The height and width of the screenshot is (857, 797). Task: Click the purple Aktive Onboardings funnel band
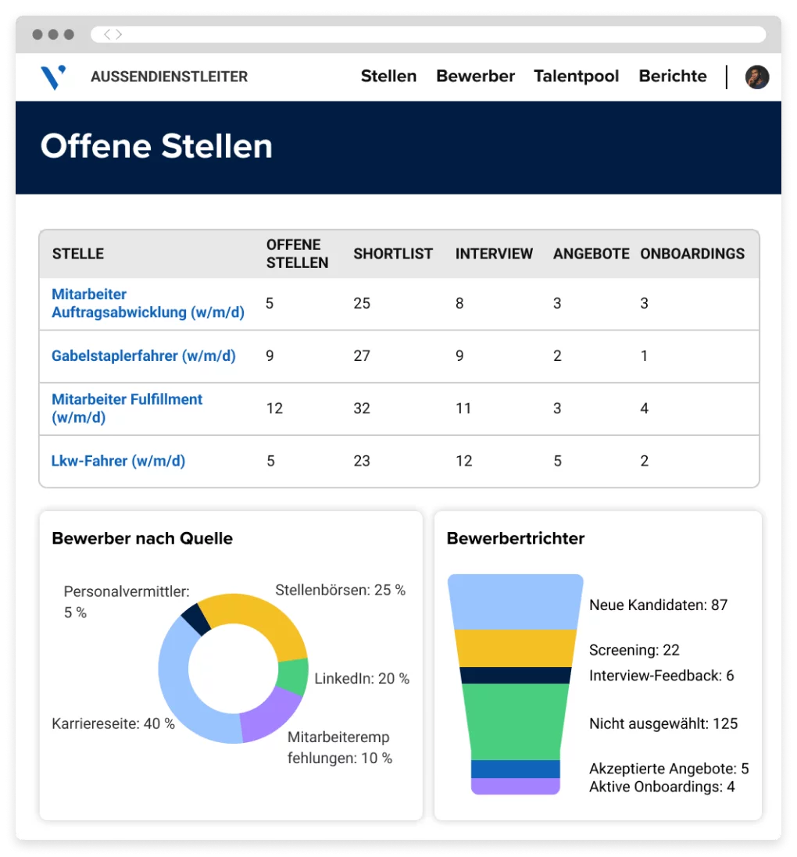[516, 785]
